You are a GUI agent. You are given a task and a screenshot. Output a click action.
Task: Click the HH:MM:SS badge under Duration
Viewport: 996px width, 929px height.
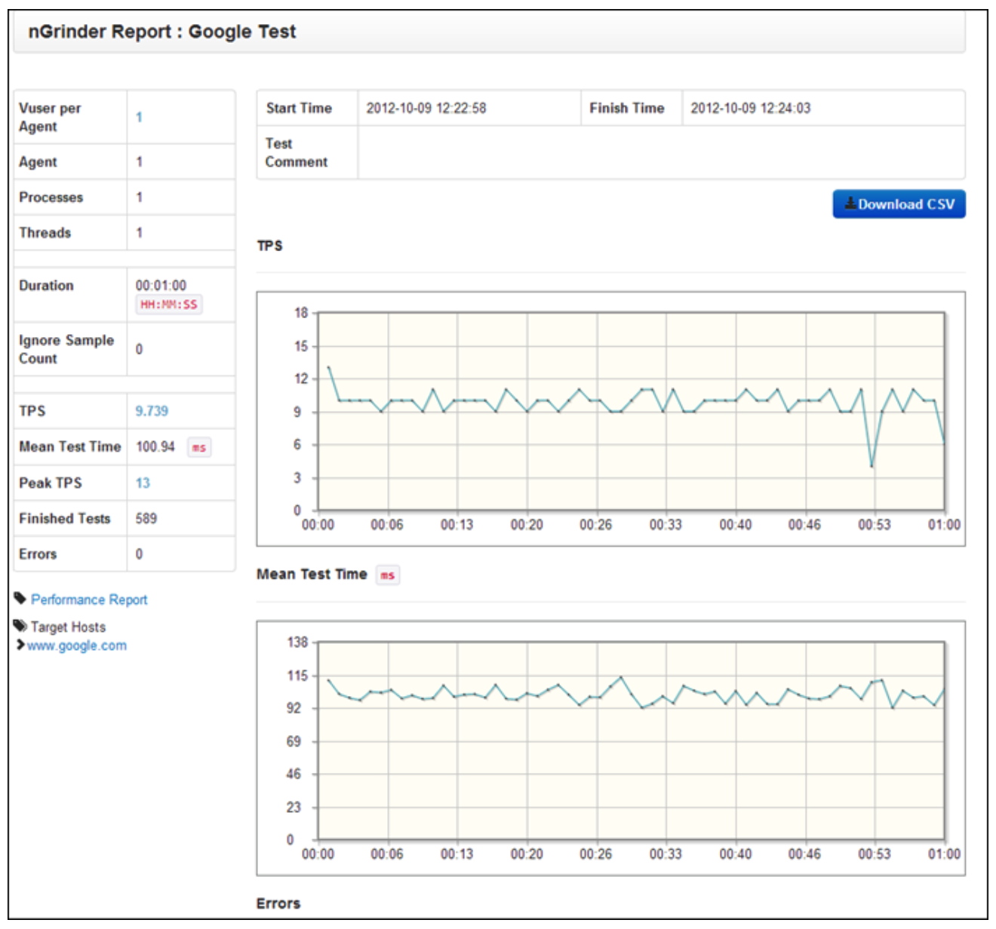(x=169, y=305)
